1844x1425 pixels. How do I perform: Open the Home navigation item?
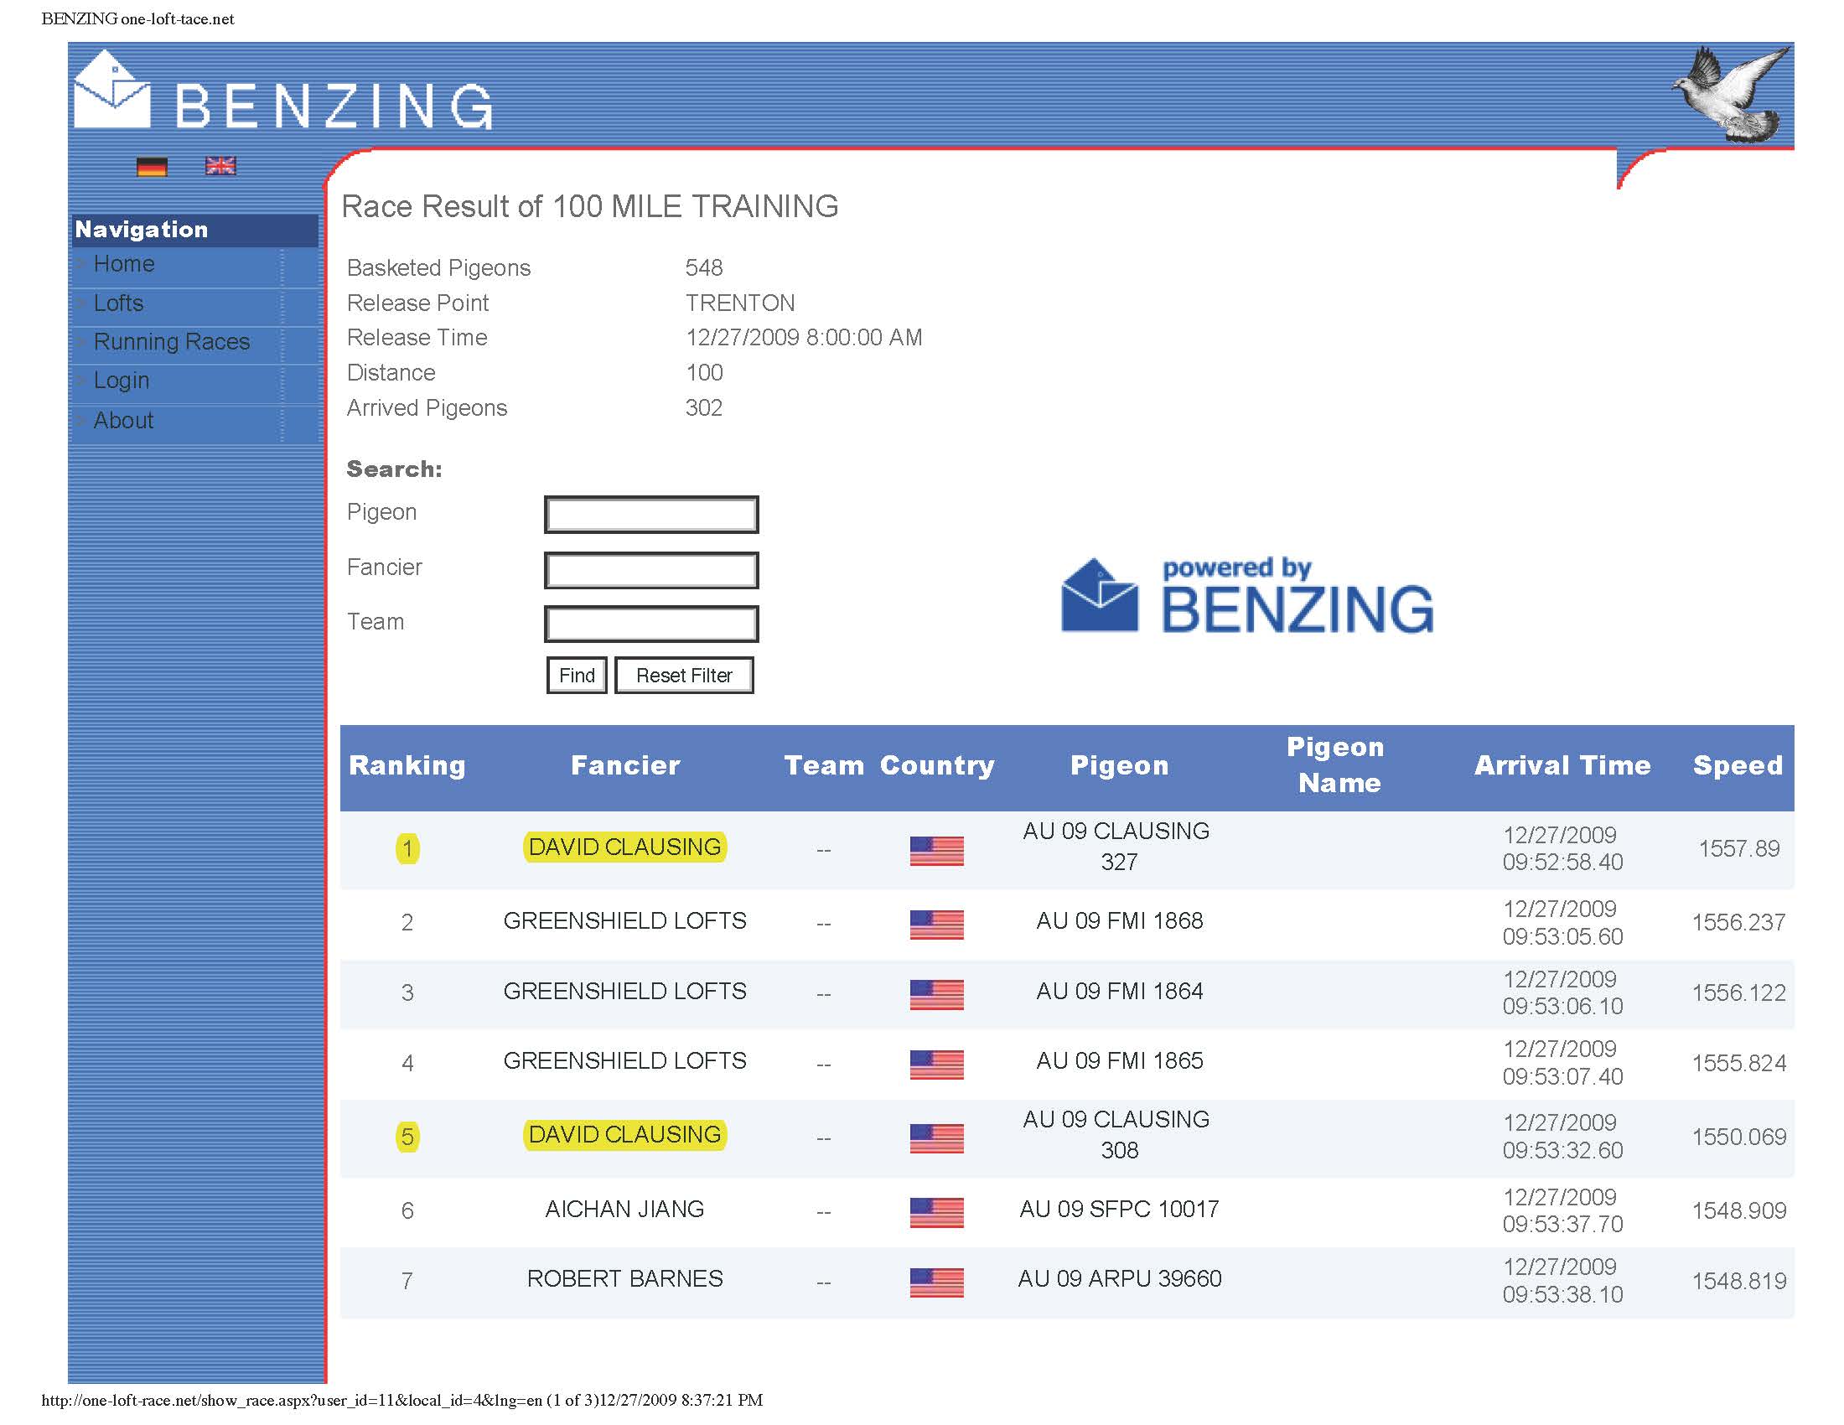124,264
